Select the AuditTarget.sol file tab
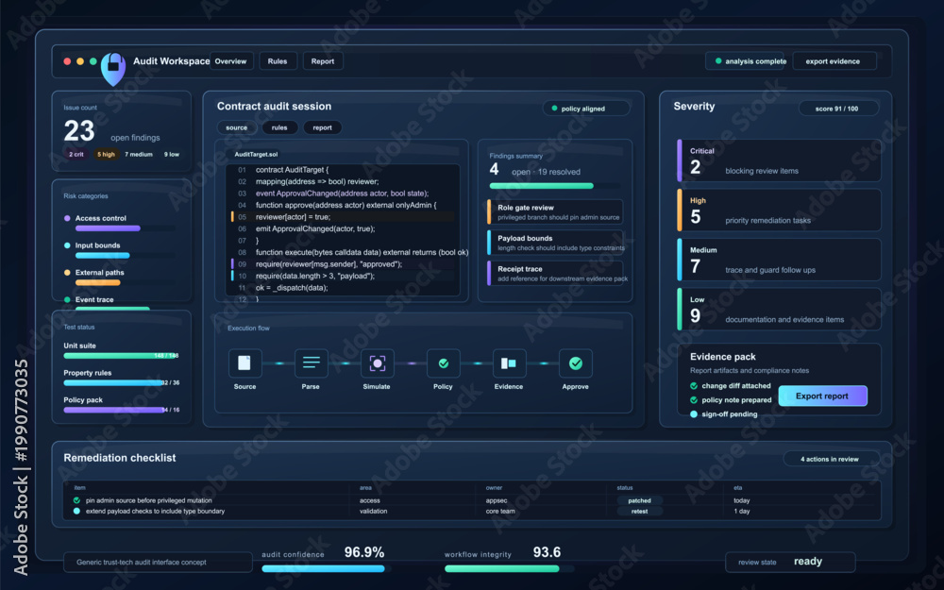Screen dimensions: 944x590 pos(256,155)
